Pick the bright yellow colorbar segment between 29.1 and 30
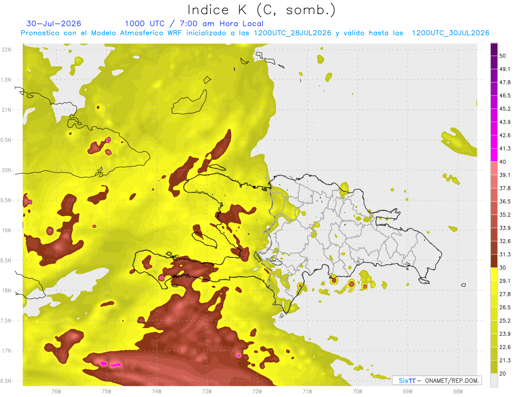Screen dimensions: 514x397 [x=494, y=274]
